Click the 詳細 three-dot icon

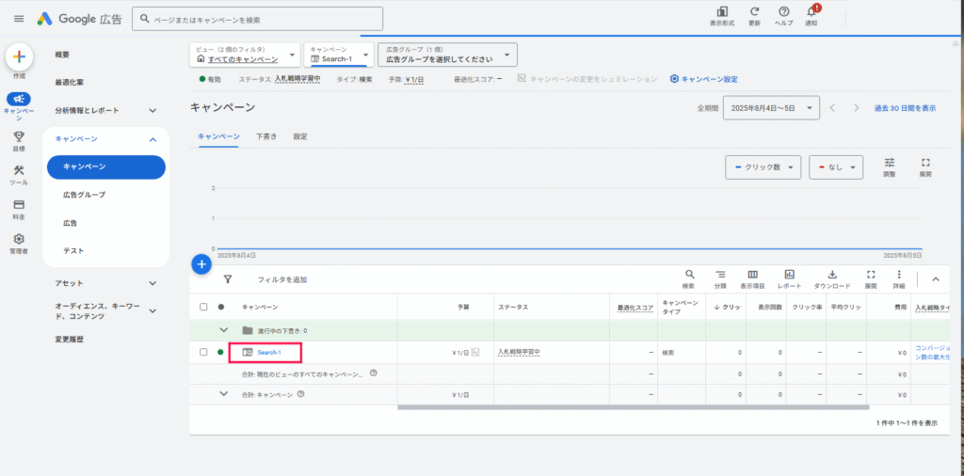899,275
